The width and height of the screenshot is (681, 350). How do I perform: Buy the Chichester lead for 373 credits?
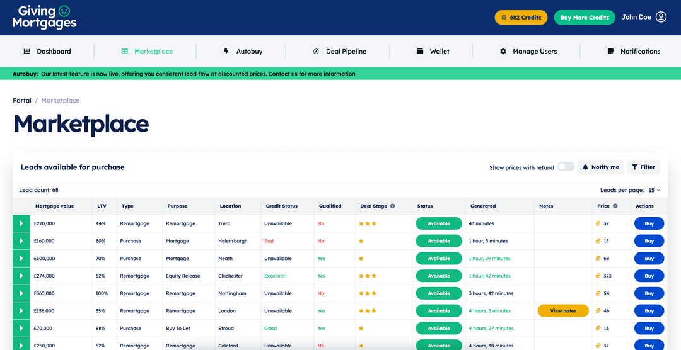pyautogui.click(x=649, y=276)
